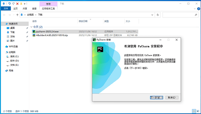The width and height of the screenshot is (201, 114).
Task: Open WPS云盘 in navigation pane
Action: (13, 47)
